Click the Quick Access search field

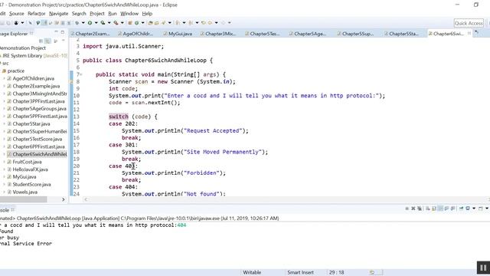pos(469,23)
